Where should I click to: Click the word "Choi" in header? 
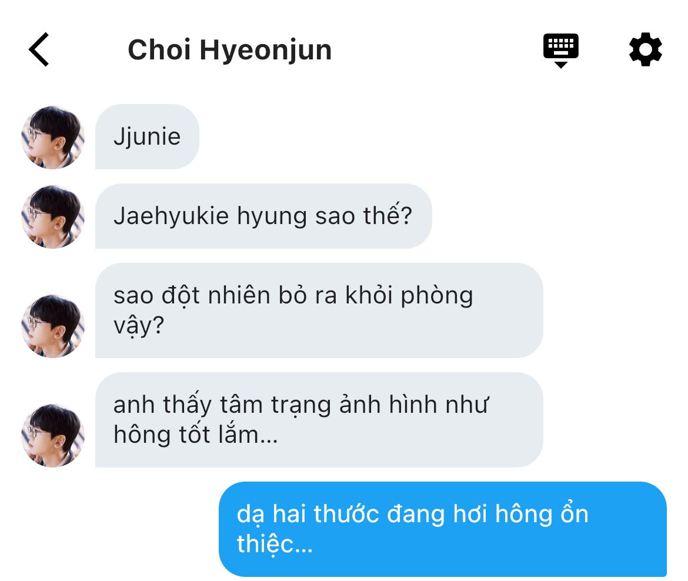(x=159, y=49)
